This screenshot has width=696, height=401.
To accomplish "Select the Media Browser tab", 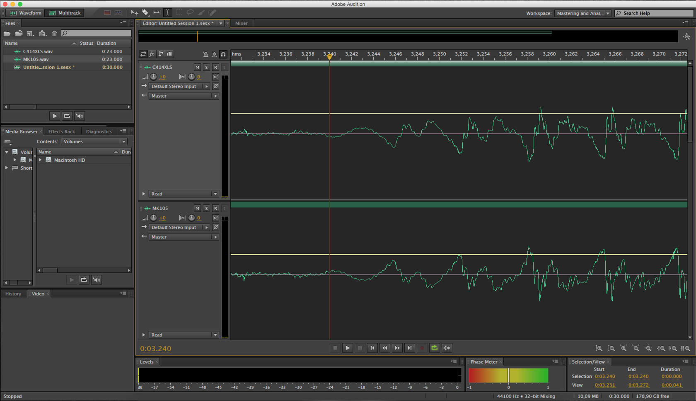I will (x=21, y=131).
